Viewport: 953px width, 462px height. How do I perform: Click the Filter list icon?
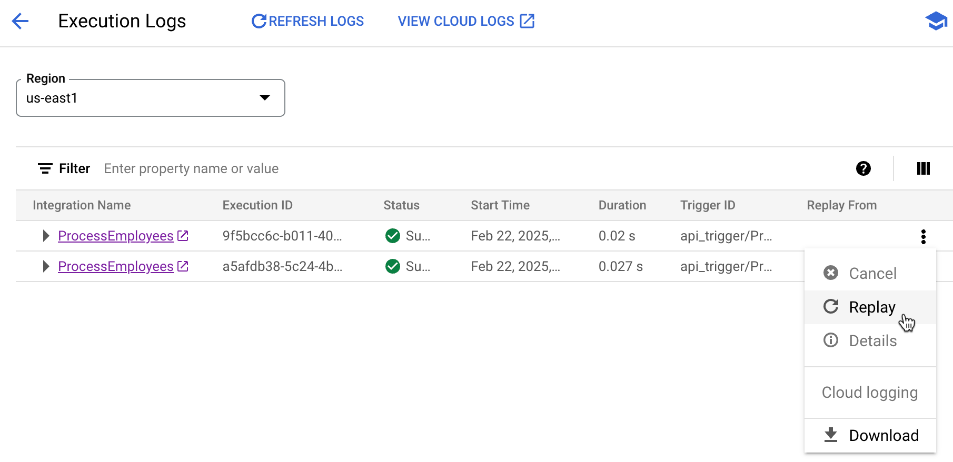point(45,168)
